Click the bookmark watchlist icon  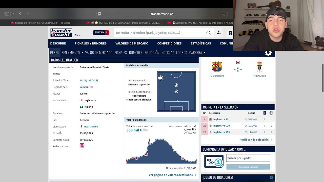point(230,33)
